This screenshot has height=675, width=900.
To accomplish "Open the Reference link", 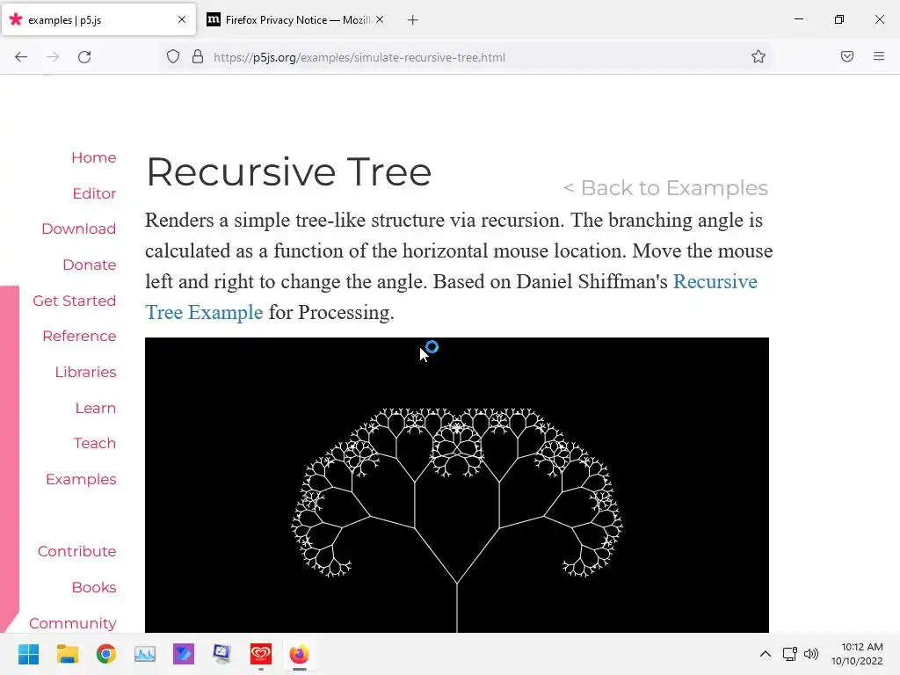I will coord(79,336).
